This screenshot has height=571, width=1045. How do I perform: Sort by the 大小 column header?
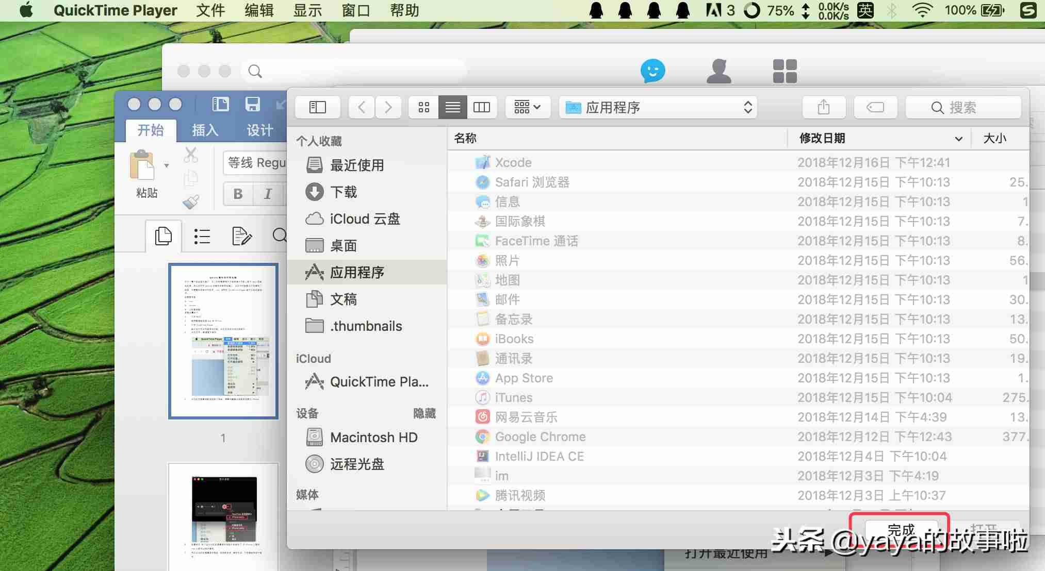[1000, 138]
